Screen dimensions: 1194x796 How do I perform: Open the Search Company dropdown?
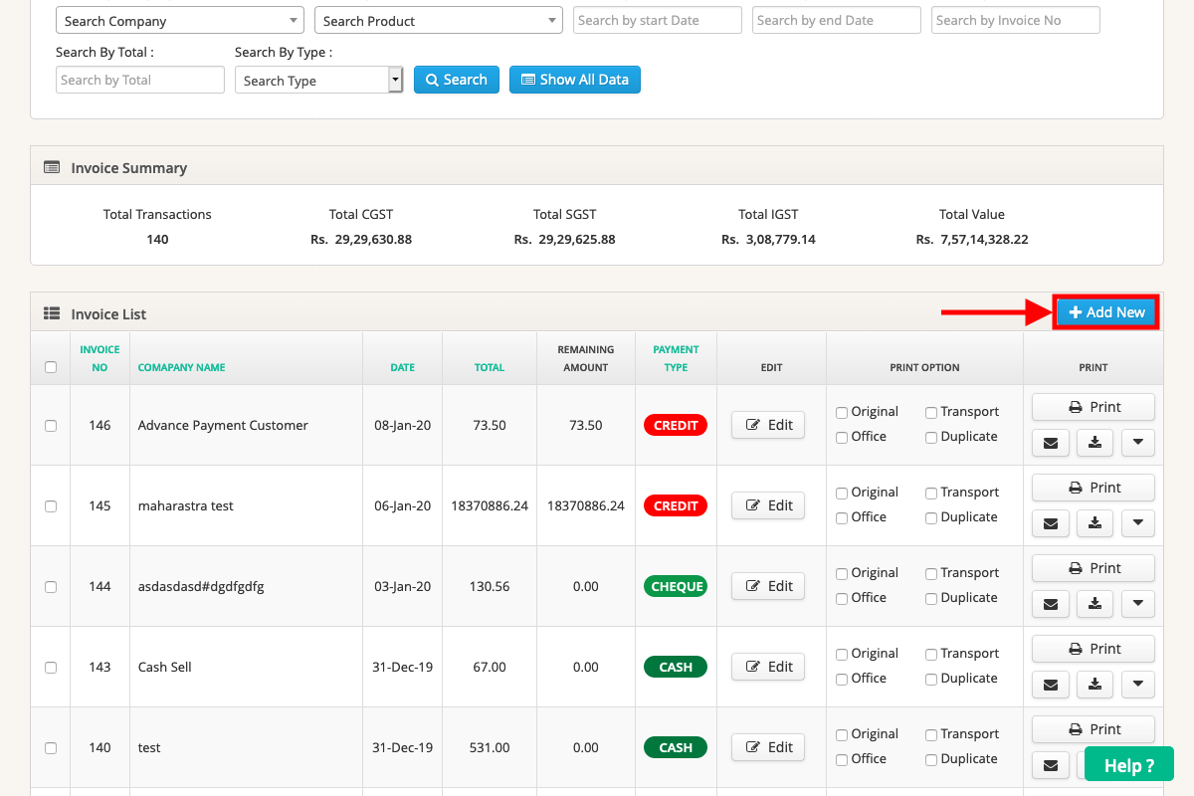coord(179,20)
